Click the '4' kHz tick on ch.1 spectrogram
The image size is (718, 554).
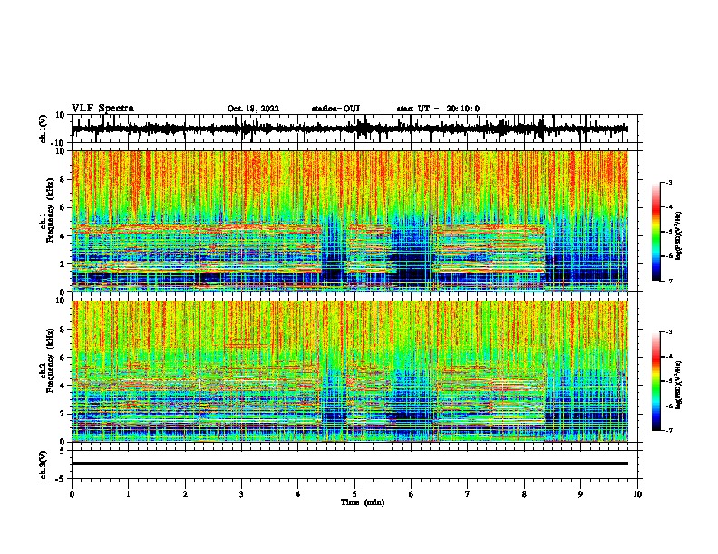click(63, 236)
